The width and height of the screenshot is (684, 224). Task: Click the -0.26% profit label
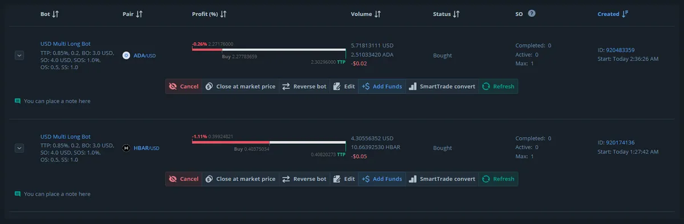tap(199, 44)
